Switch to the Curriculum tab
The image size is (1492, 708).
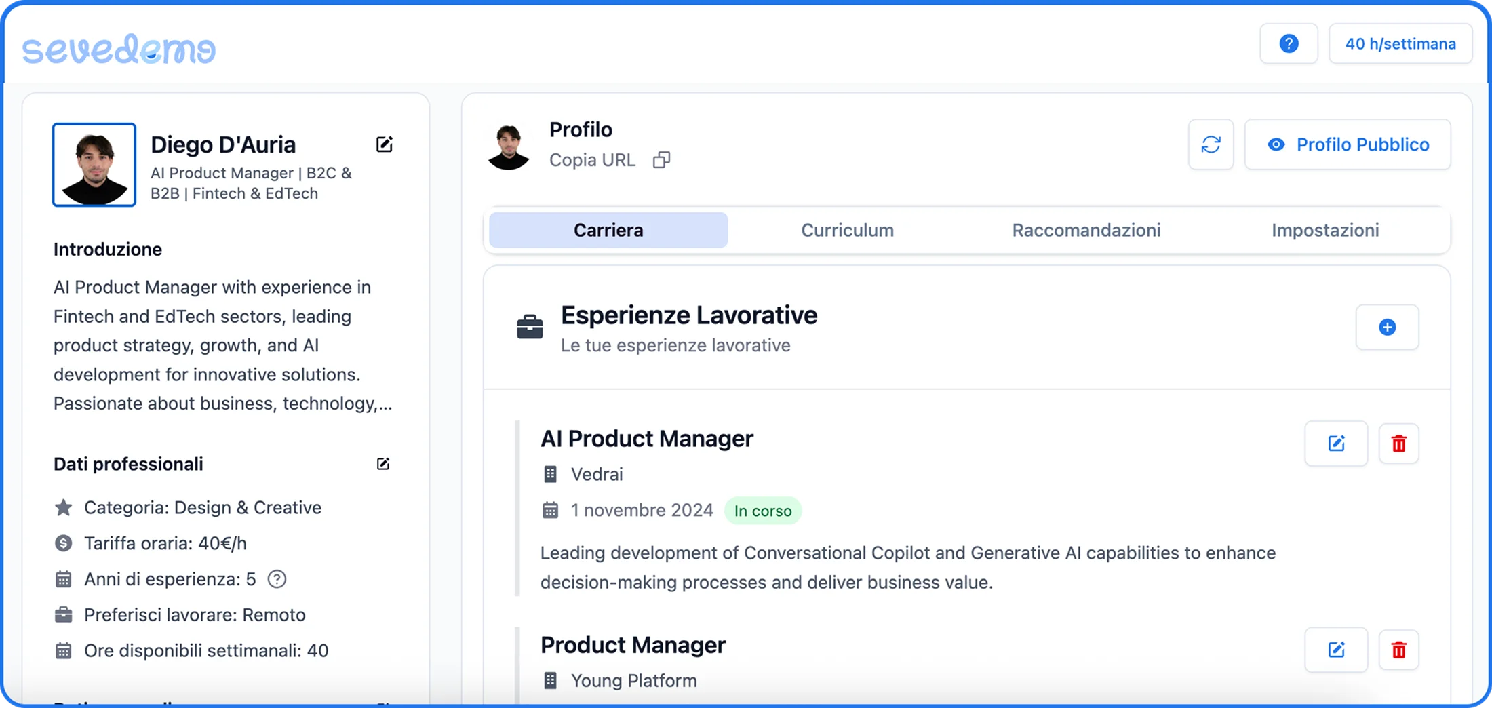click(x=847, y=230)
